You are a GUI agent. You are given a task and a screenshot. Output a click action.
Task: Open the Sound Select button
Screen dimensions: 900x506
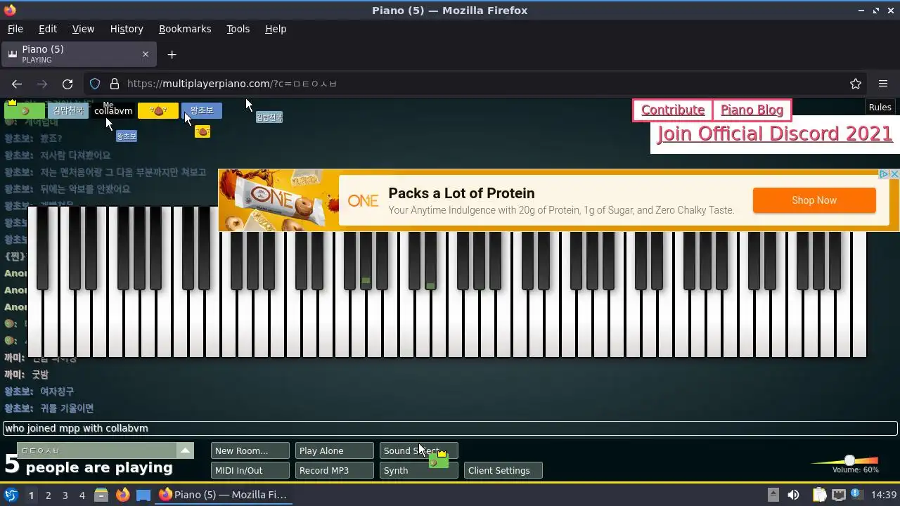point(419,450)
